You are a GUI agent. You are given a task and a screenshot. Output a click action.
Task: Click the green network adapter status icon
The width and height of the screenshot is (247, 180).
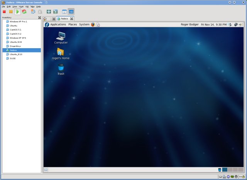pyautogui.click(x=232, y=177)
